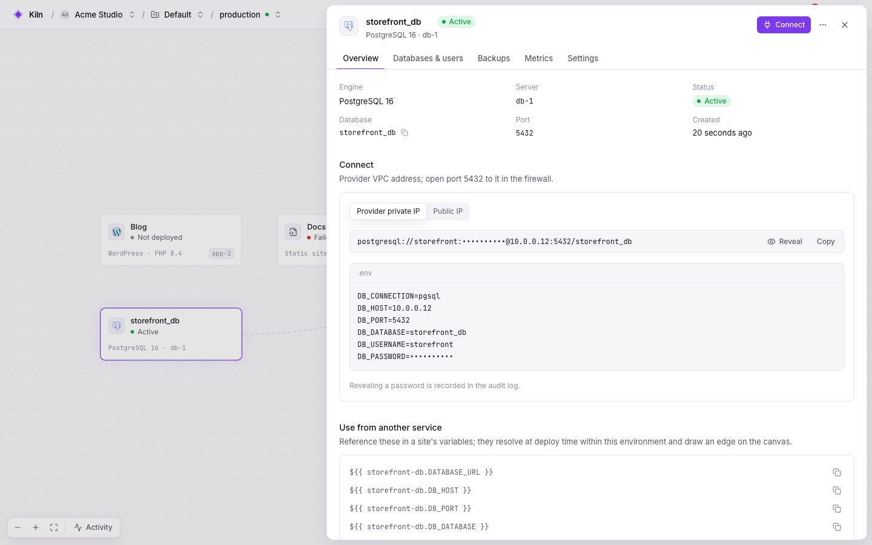Click the DB_PASSWORD env line
This screenshot has height=545, width=872.
[x=405, y=357]
